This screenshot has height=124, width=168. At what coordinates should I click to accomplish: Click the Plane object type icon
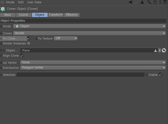tap(155, 50)
